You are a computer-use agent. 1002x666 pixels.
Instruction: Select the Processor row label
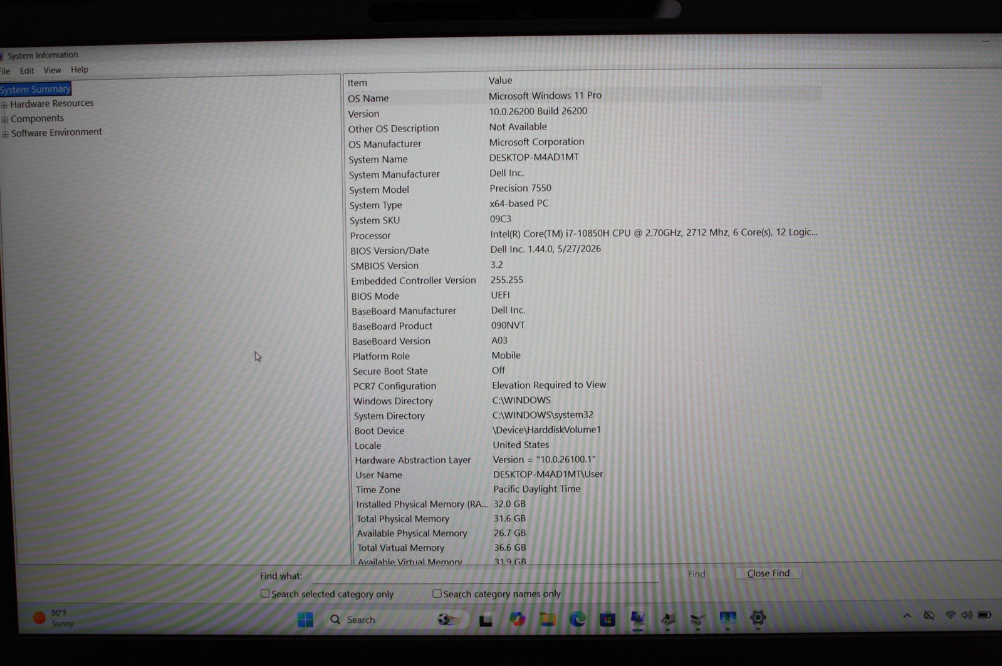coord(370,235)
